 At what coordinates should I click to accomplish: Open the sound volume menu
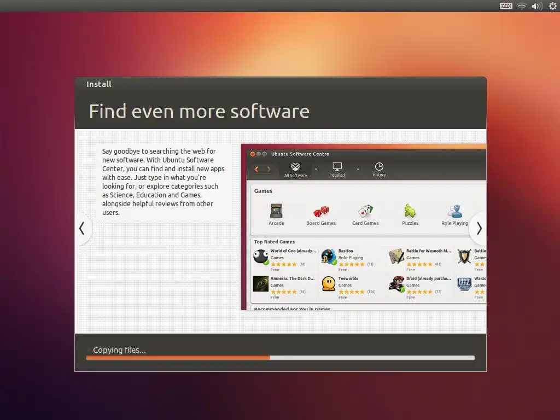537,6
